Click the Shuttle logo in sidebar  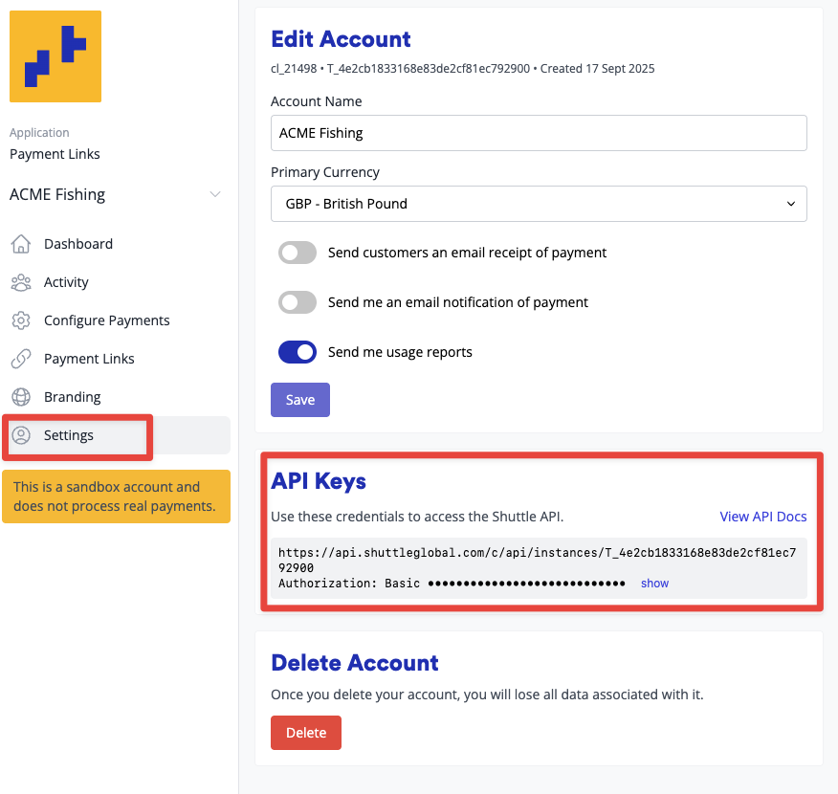(x=55, y=56)
